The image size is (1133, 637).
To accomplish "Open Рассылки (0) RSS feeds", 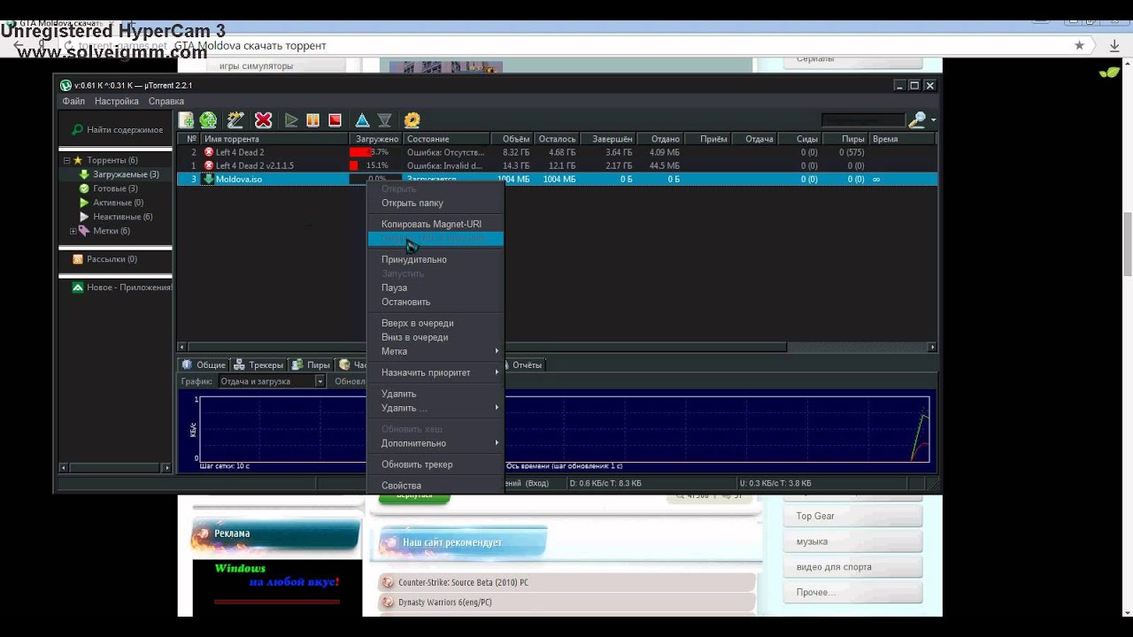I will (x=104, y=259).
